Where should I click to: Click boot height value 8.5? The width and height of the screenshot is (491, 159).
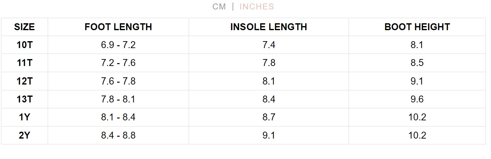[417, 63]
